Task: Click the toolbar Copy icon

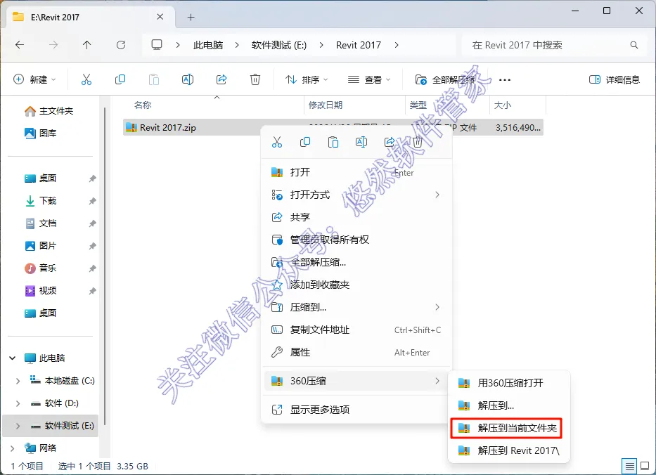Action: [120, 79]
